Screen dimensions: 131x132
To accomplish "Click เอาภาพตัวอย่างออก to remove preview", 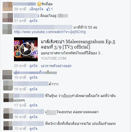I will point(56,66).
